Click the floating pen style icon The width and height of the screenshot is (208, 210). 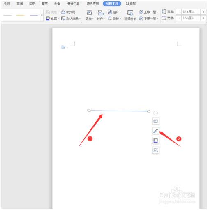[155, 131]
